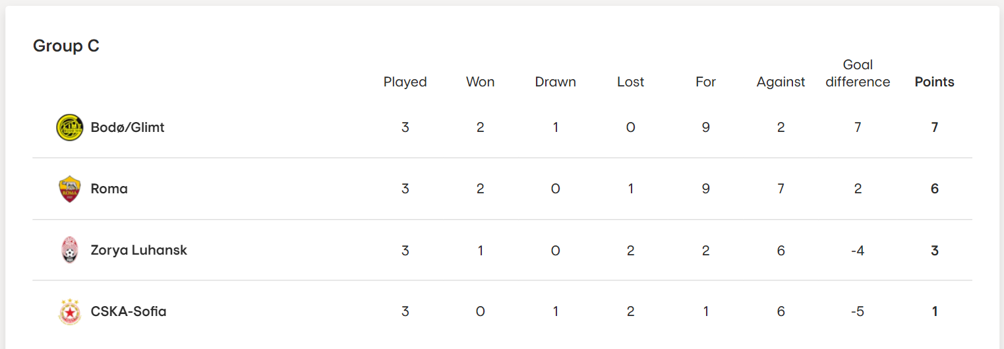Viewport: 1004px width, 349px height.
Task: Click Zorya Luhansk's goal difference of -4
Action: [858, 250]
